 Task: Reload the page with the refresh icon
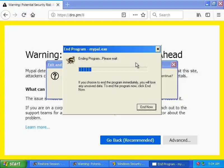(24, 15)
